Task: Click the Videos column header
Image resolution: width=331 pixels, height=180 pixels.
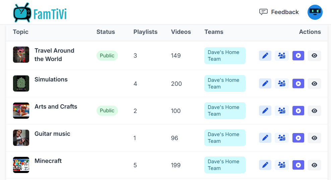Action: [x=181, y=32]
